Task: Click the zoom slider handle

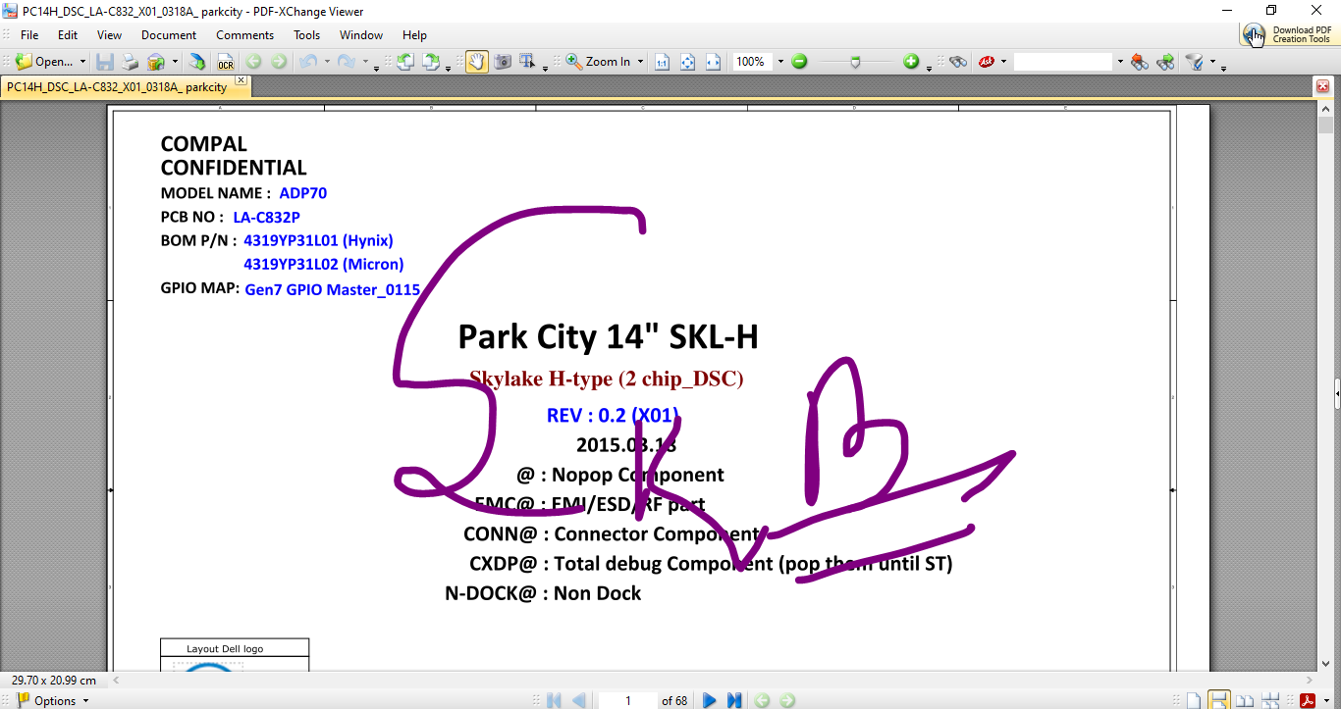Action: point(856,62)
